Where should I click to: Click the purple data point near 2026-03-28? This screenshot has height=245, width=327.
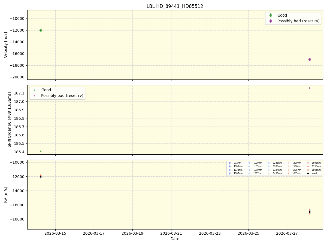click(x=310, y=59)
